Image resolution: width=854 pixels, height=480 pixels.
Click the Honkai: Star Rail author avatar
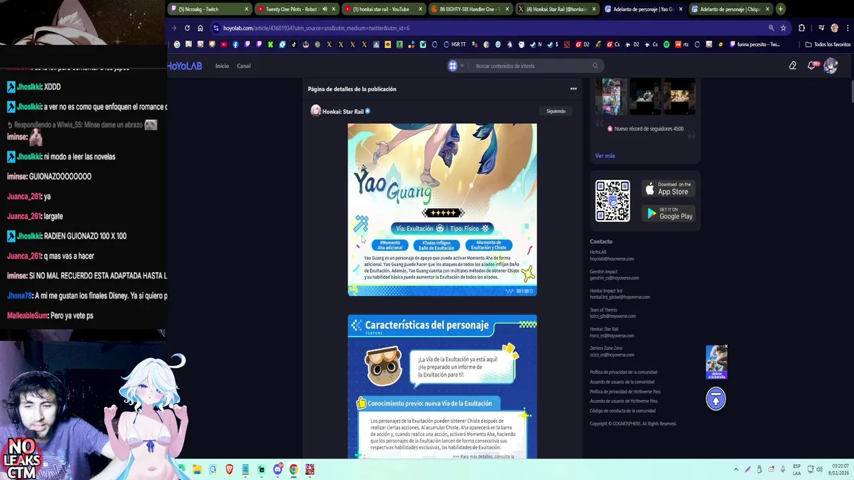[316, 111]
